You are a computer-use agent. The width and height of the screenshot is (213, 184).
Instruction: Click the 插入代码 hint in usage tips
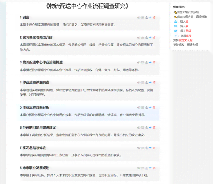pos(186,31)
